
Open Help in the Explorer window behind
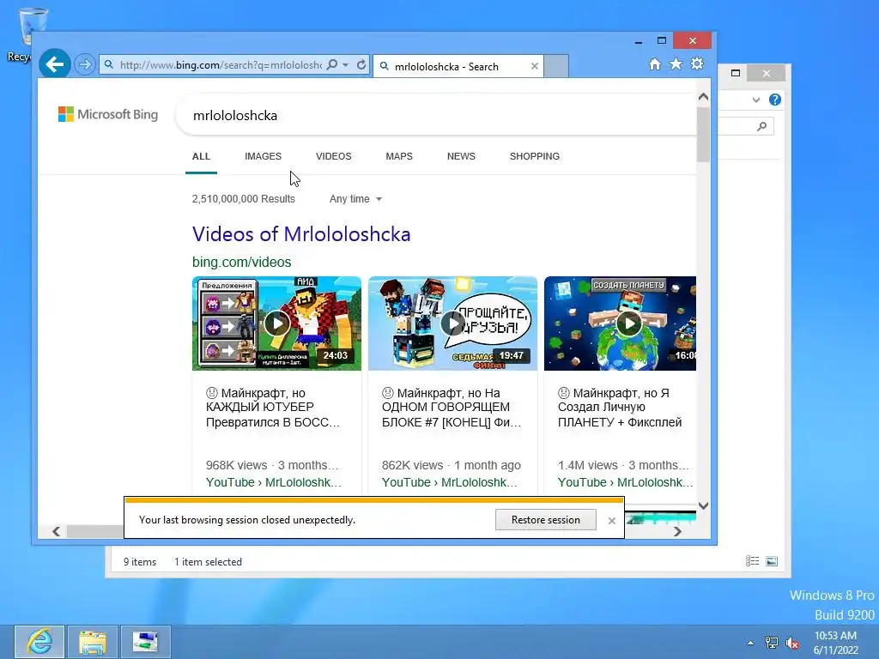775,100
